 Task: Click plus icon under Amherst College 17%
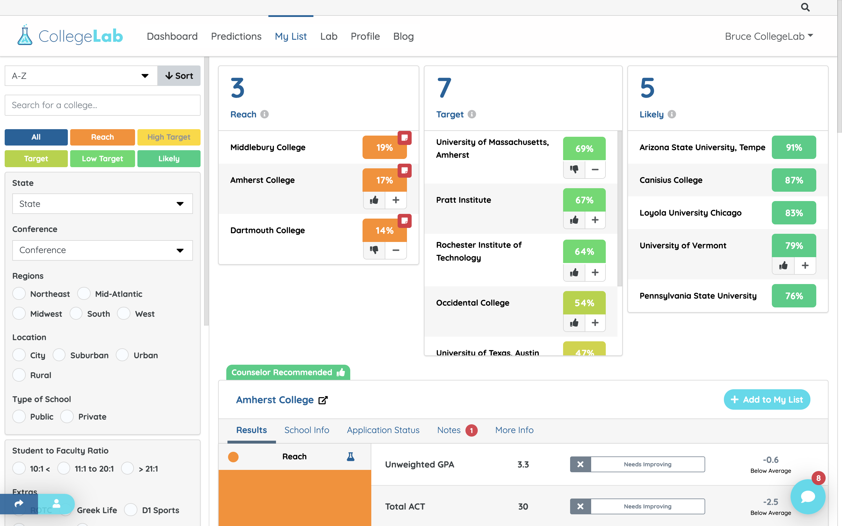tap(396, 200)
